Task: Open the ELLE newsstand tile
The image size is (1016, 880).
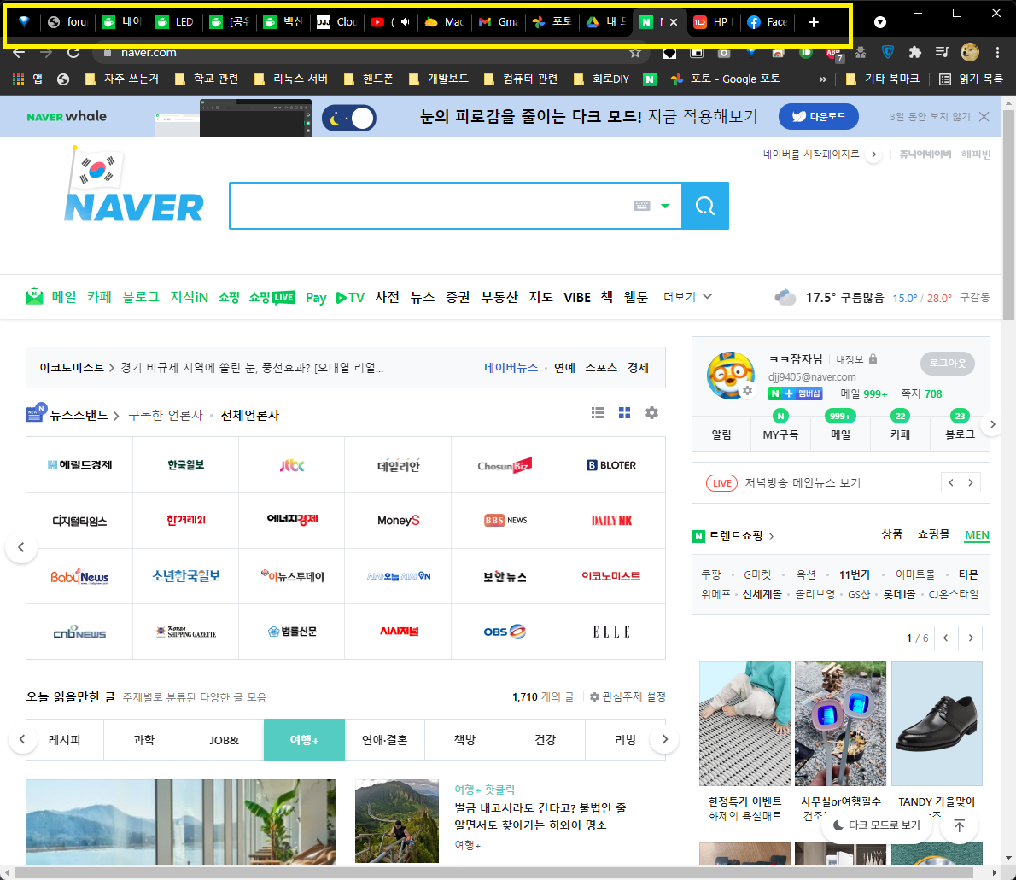Action: coord(611,632)
